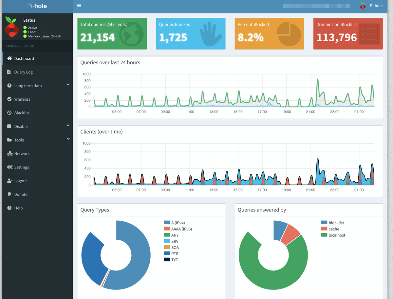Expand the Long term data submenu
393x299 pixels.
pos(37,86)
